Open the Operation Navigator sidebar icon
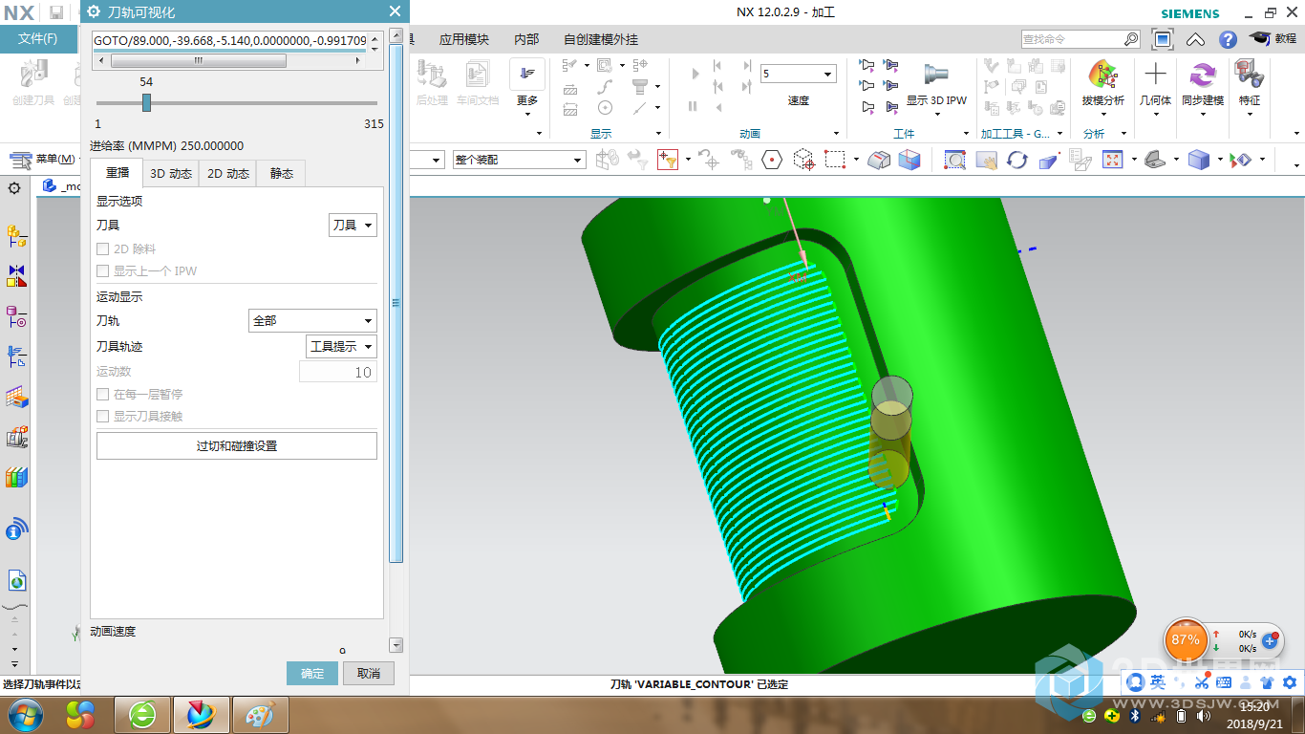Viewport: 1305px width, 734px height. 17,357
